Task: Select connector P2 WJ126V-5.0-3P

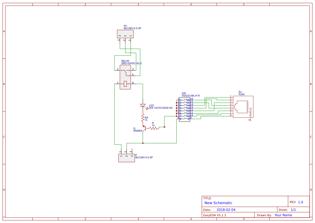Action: coord(125,34)
